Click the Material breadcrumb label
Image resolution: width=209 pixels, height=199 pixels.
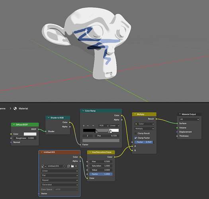click(23, 109)
